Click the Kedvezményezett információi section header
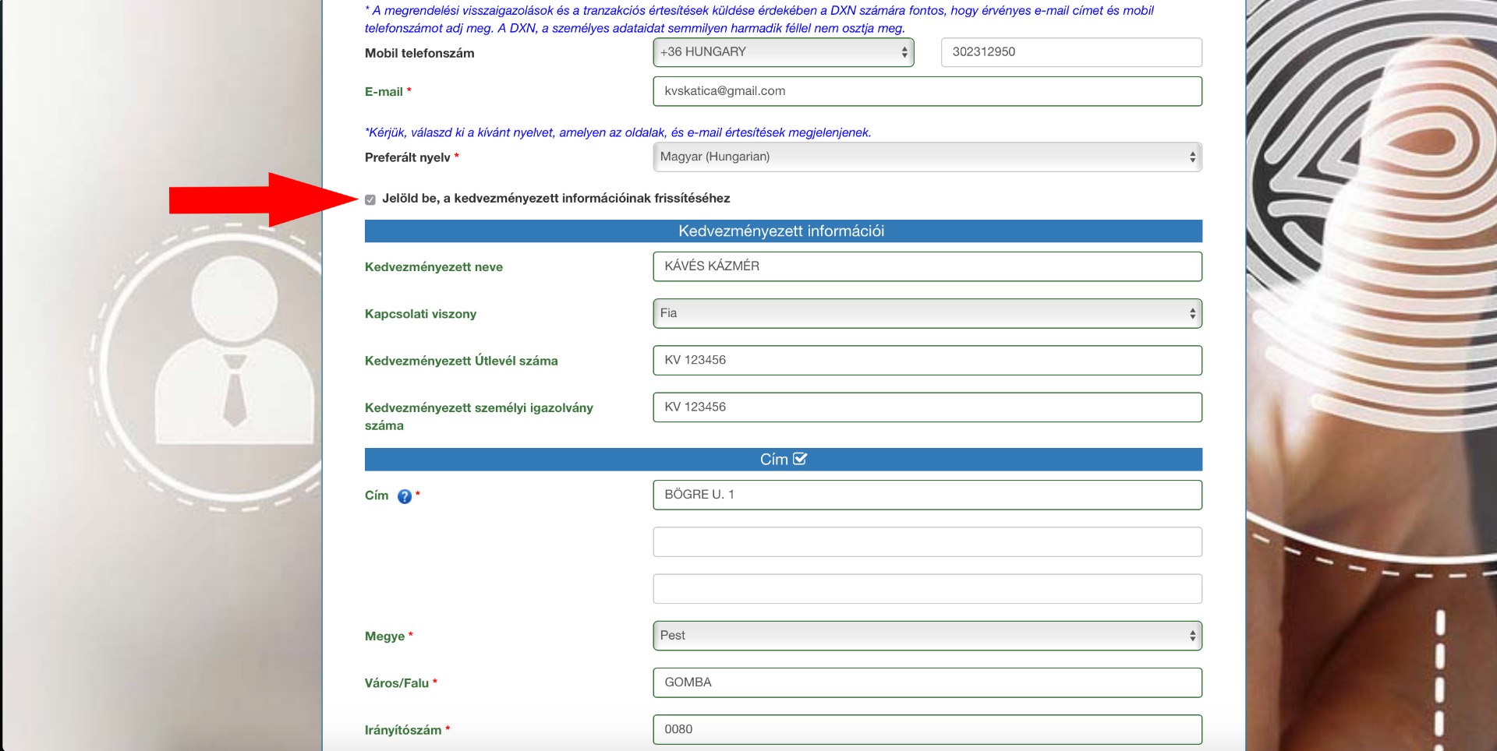The image size is (1497, 751). (x=782, y=231)
